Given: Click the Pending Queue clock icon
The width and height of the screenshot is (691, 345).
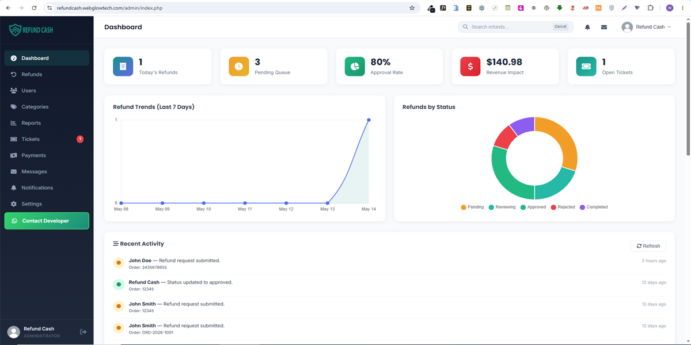Looking at the screenshot, I should 238,67.
